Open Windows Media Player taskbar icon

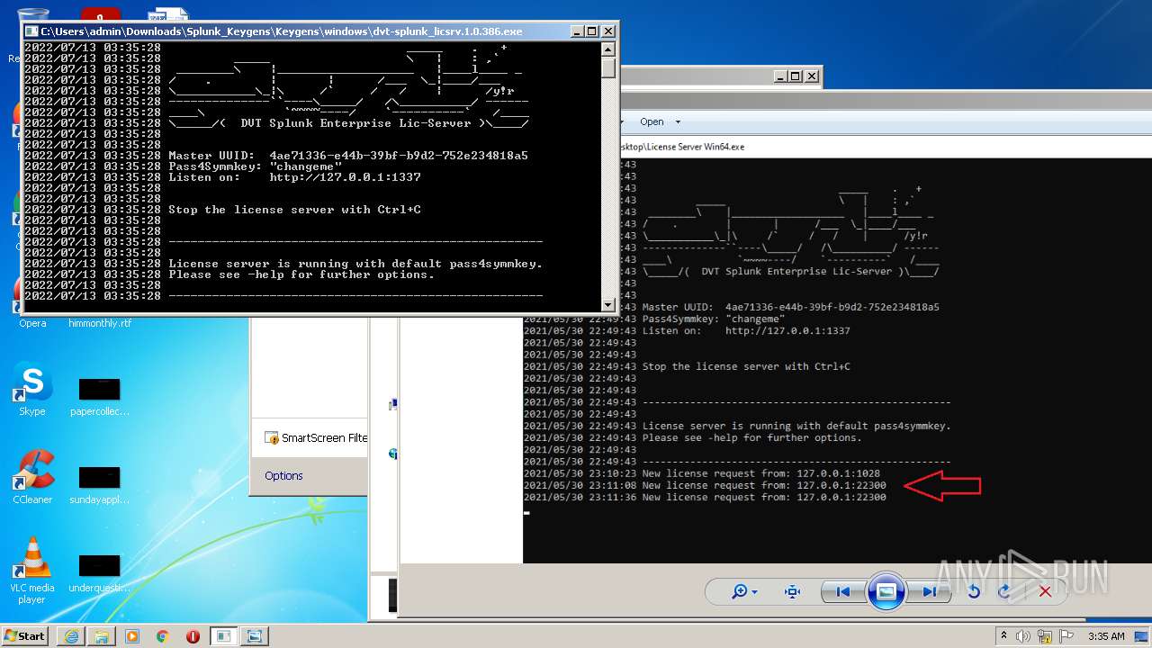coord(132,635)
